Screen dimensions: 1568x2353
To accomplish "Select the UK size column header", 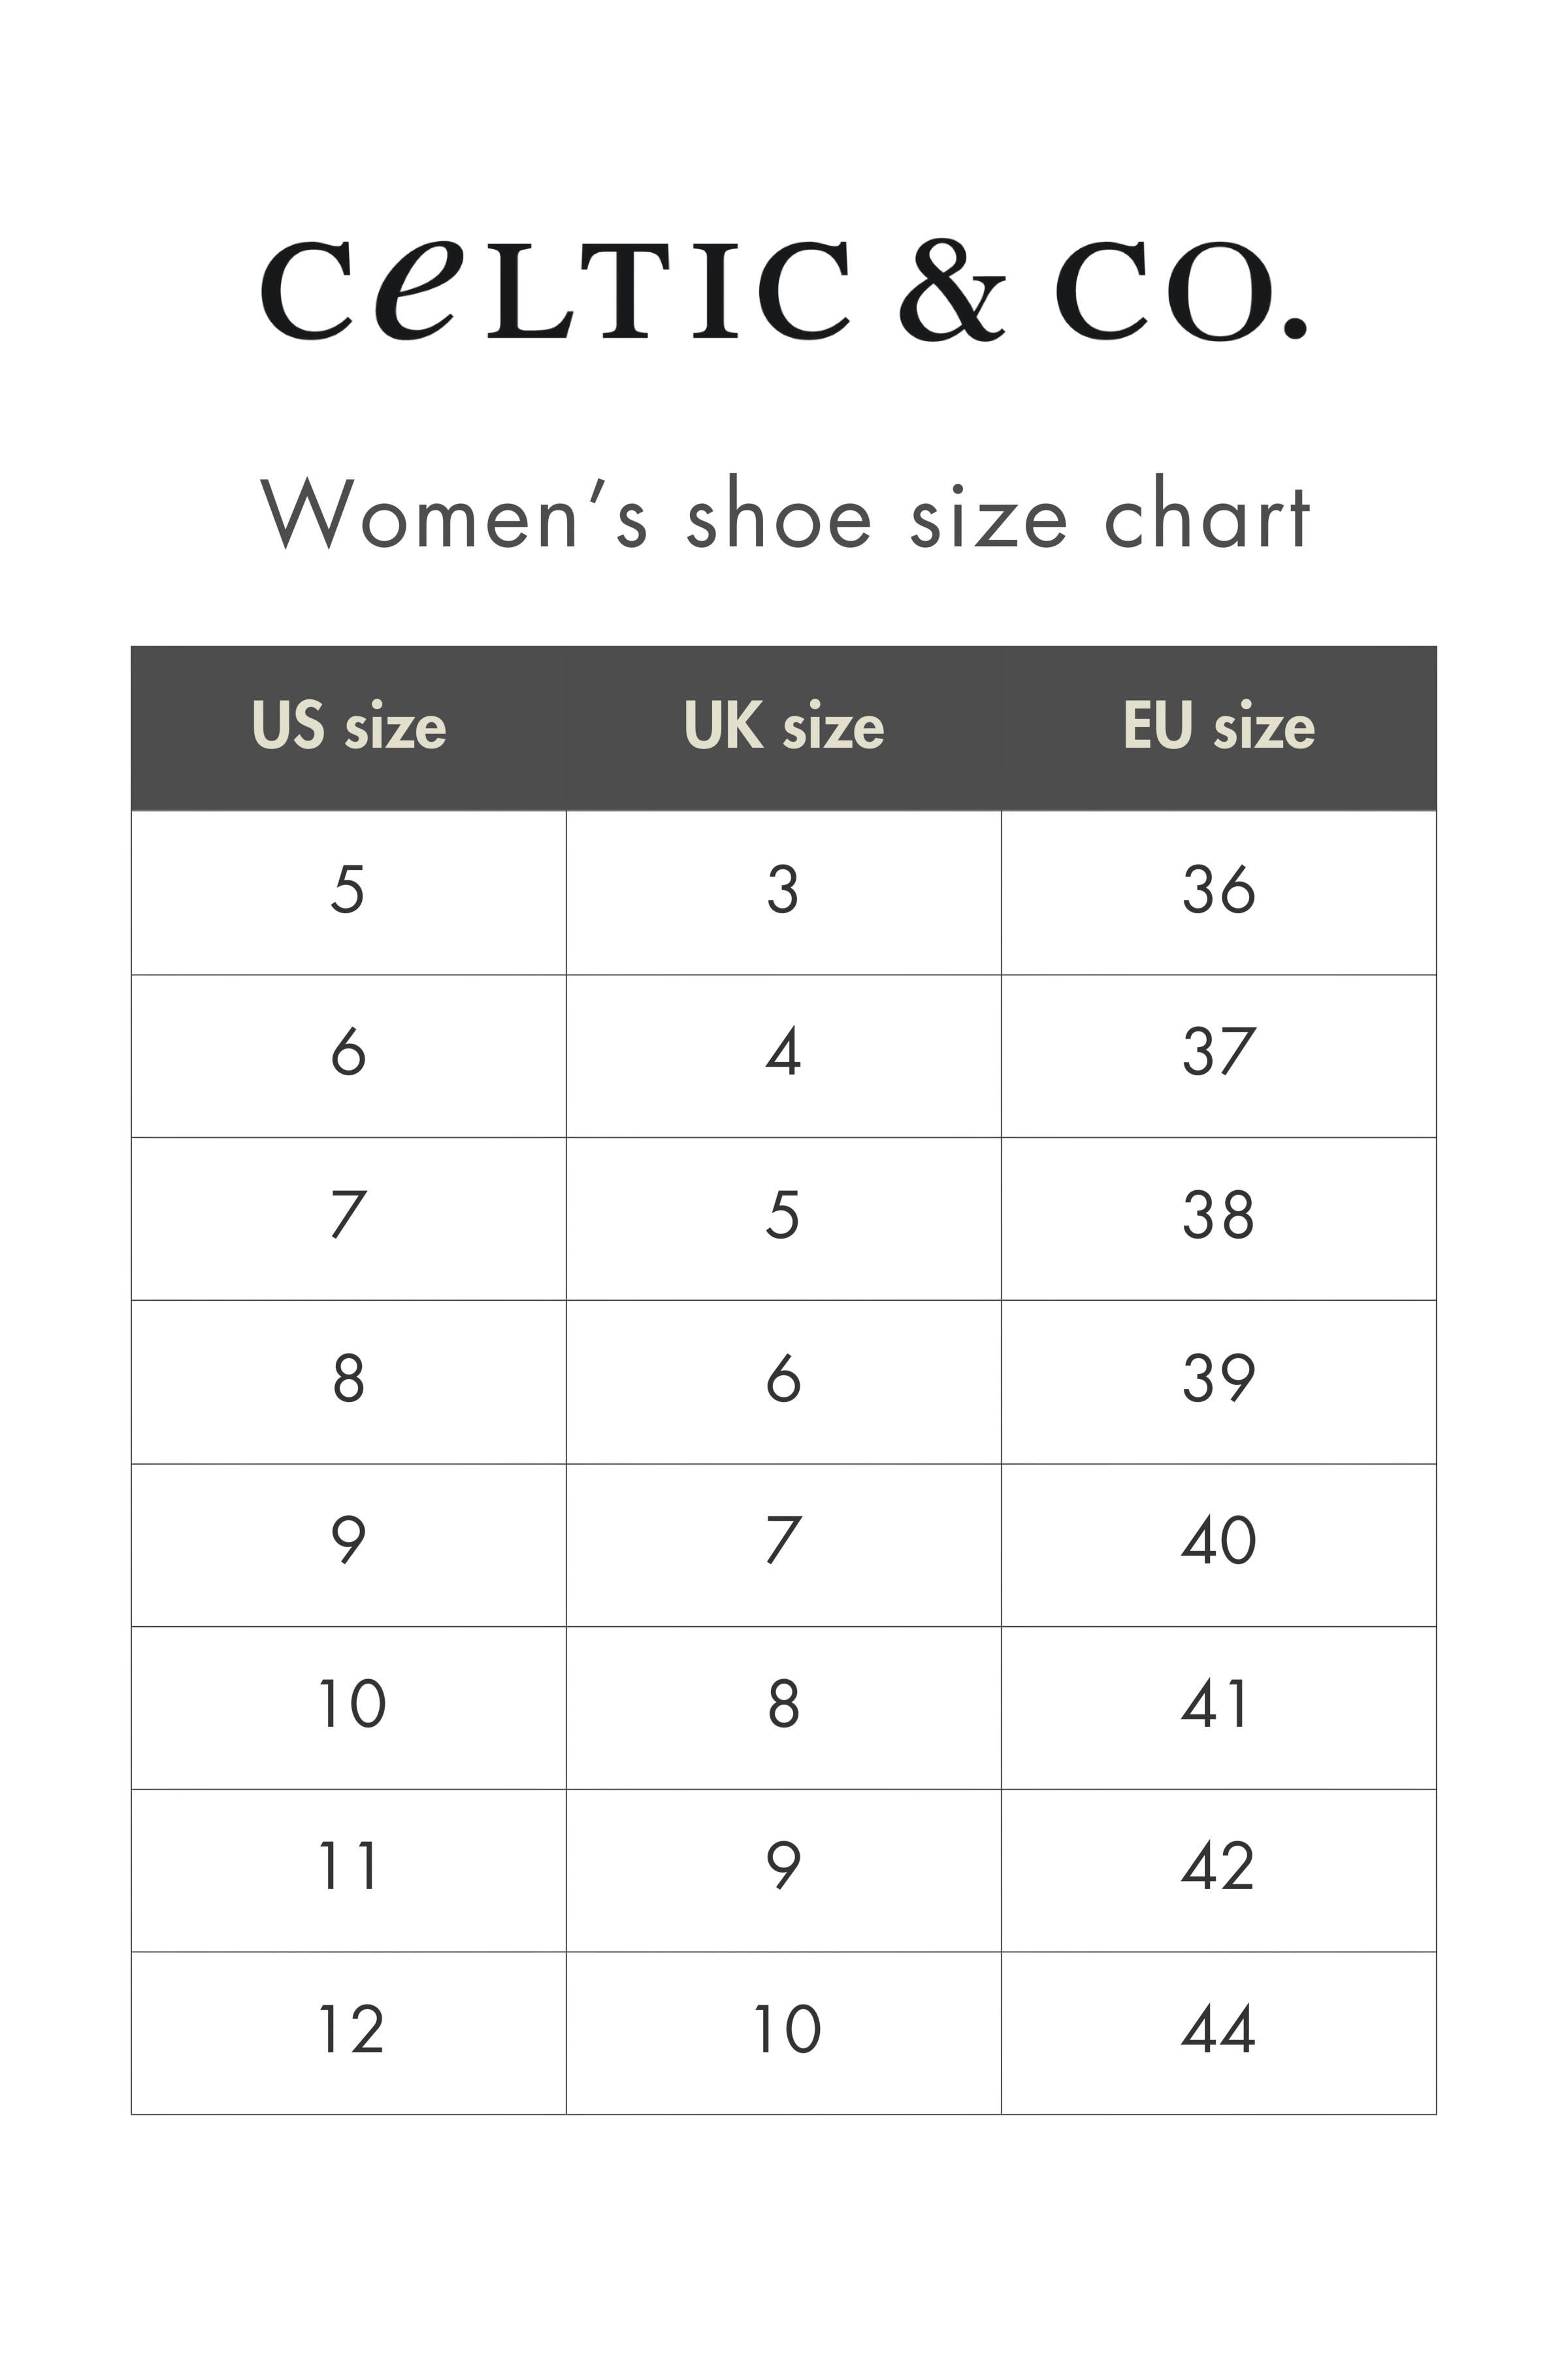I will point(783,726).
